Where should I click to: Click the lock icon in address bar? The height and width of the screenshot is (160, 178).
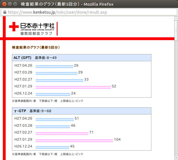pyautogui.click(x=5, y=12)
